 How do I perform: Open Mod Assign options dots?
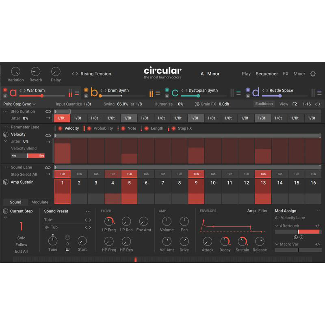pos(317,211)
